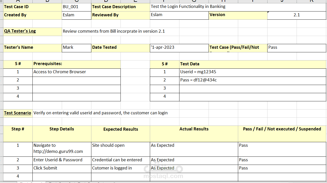Screen dimensions: 327x183
Task: Click the 'QA Tester's Log' heading cell
Action: click(x=32, y=32)
